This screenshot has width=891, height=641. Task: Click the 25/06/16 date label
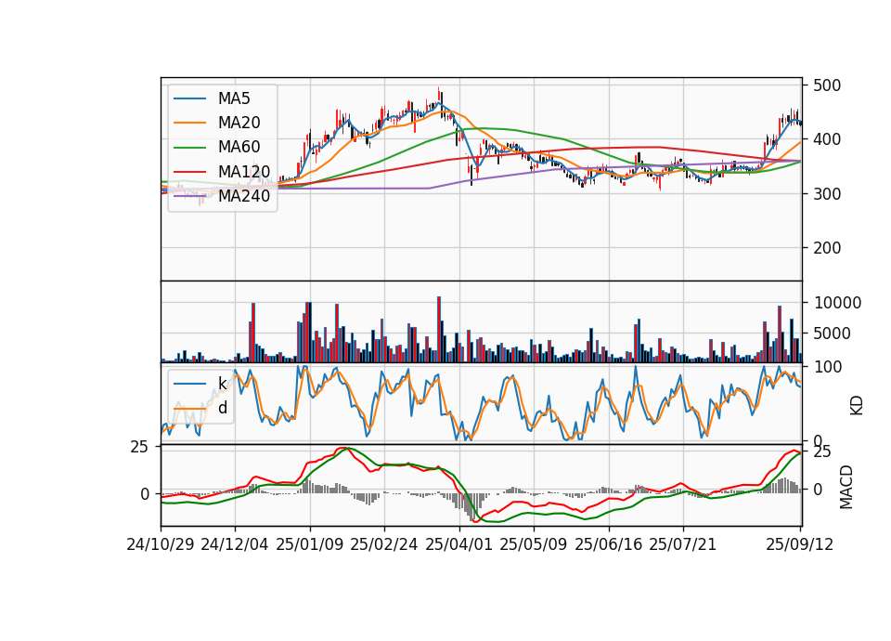point(609,544)
